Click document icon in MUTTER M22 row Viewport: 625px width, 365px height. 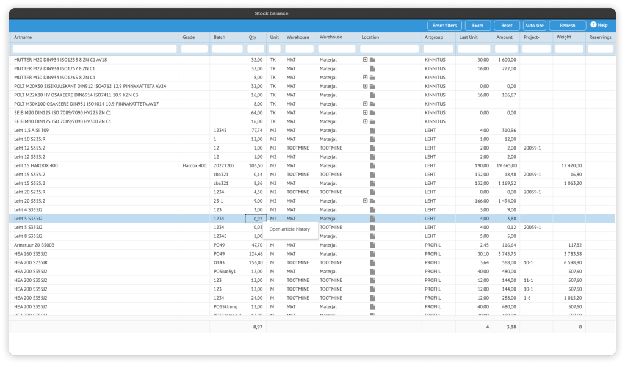coord(372,69)
